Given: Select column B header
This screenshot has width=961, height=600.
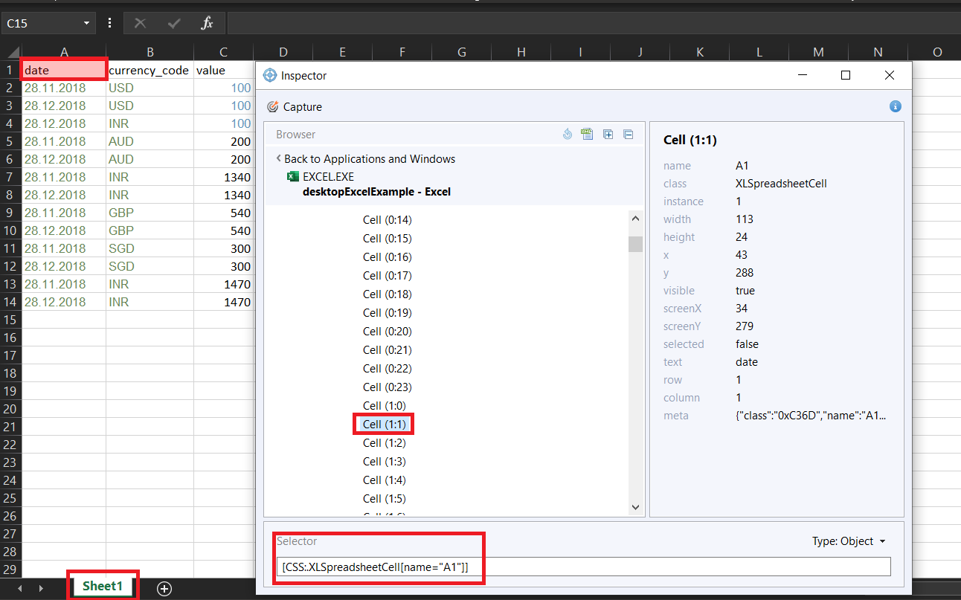Looking at the screenshot, I should coord(150,52).
